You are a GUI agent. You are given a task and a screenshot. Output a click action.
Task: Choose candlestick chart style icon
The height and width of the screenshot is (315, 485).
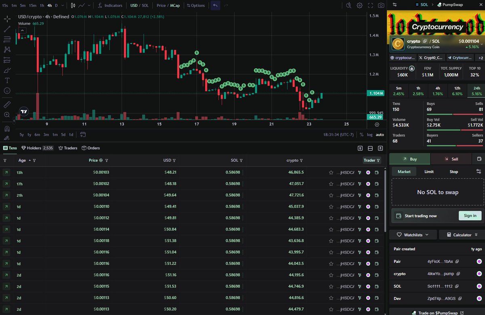(x=73, y=6)
